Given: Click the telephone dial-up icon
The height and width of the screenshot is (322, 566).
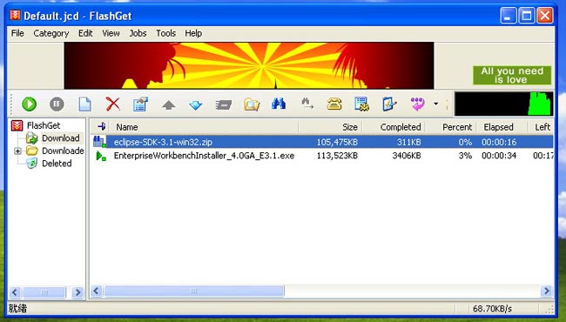Looking at the screenshot, I should click(334, 104).
